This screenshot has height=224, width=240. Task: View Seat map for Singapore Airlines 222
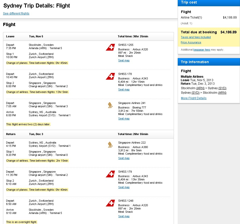coord(124,158)
